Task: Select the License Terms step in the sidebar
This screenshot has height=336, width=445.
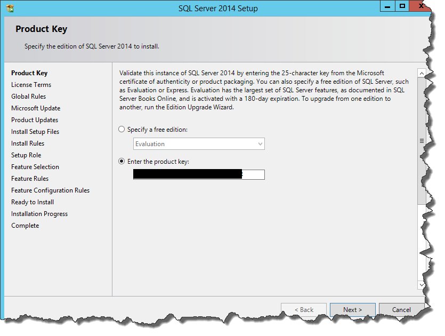Action: [31, 85]
